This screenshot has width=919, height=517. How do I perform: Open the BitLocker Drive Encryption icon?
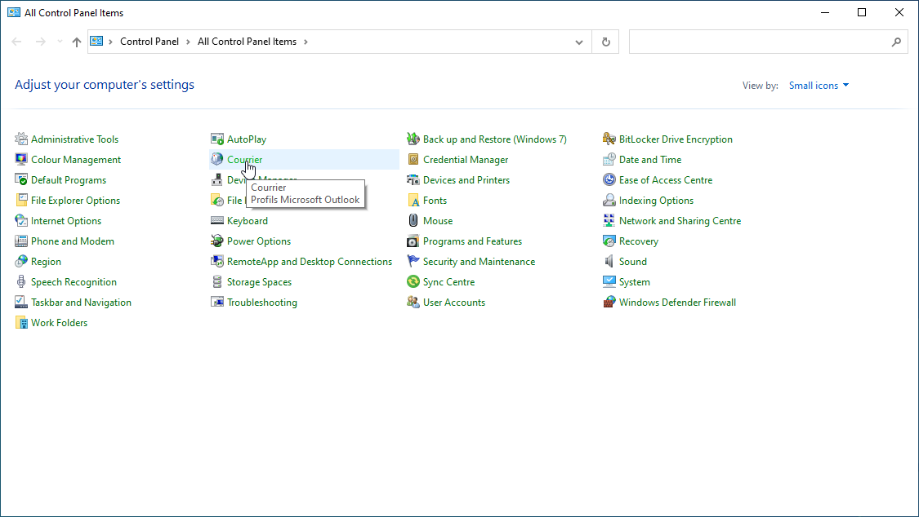609,139
